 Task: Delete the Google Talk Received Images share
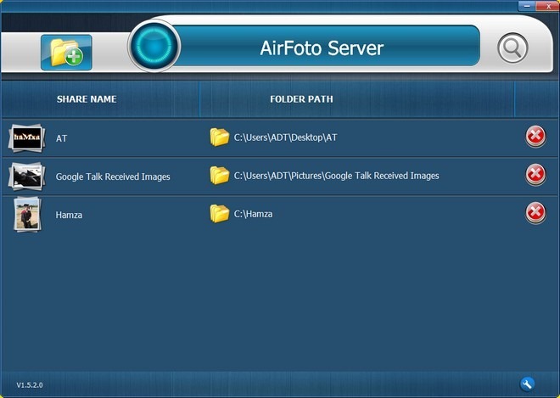pos(535,174)
